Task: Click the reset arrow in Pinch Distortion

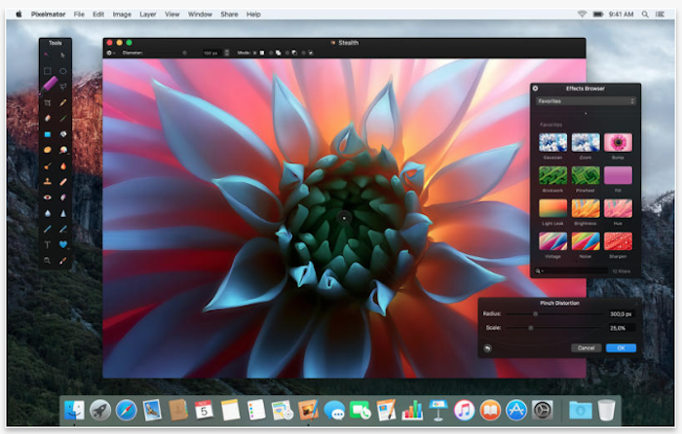Action: pyautogui.click(x=487, y=348)
